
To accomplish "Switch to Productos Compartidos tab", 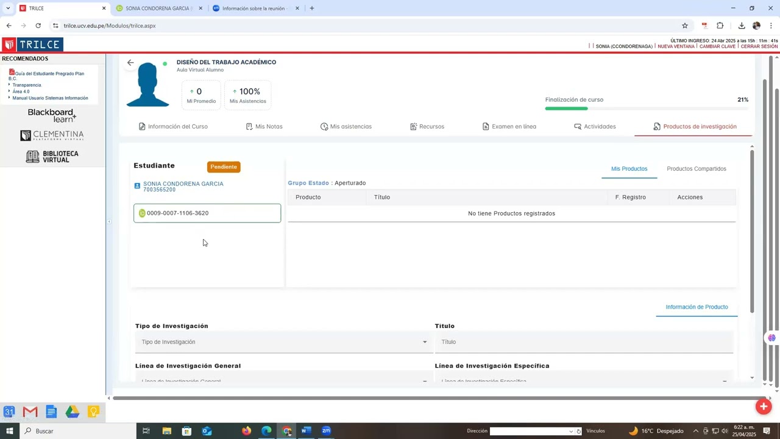I will point(697,169).
